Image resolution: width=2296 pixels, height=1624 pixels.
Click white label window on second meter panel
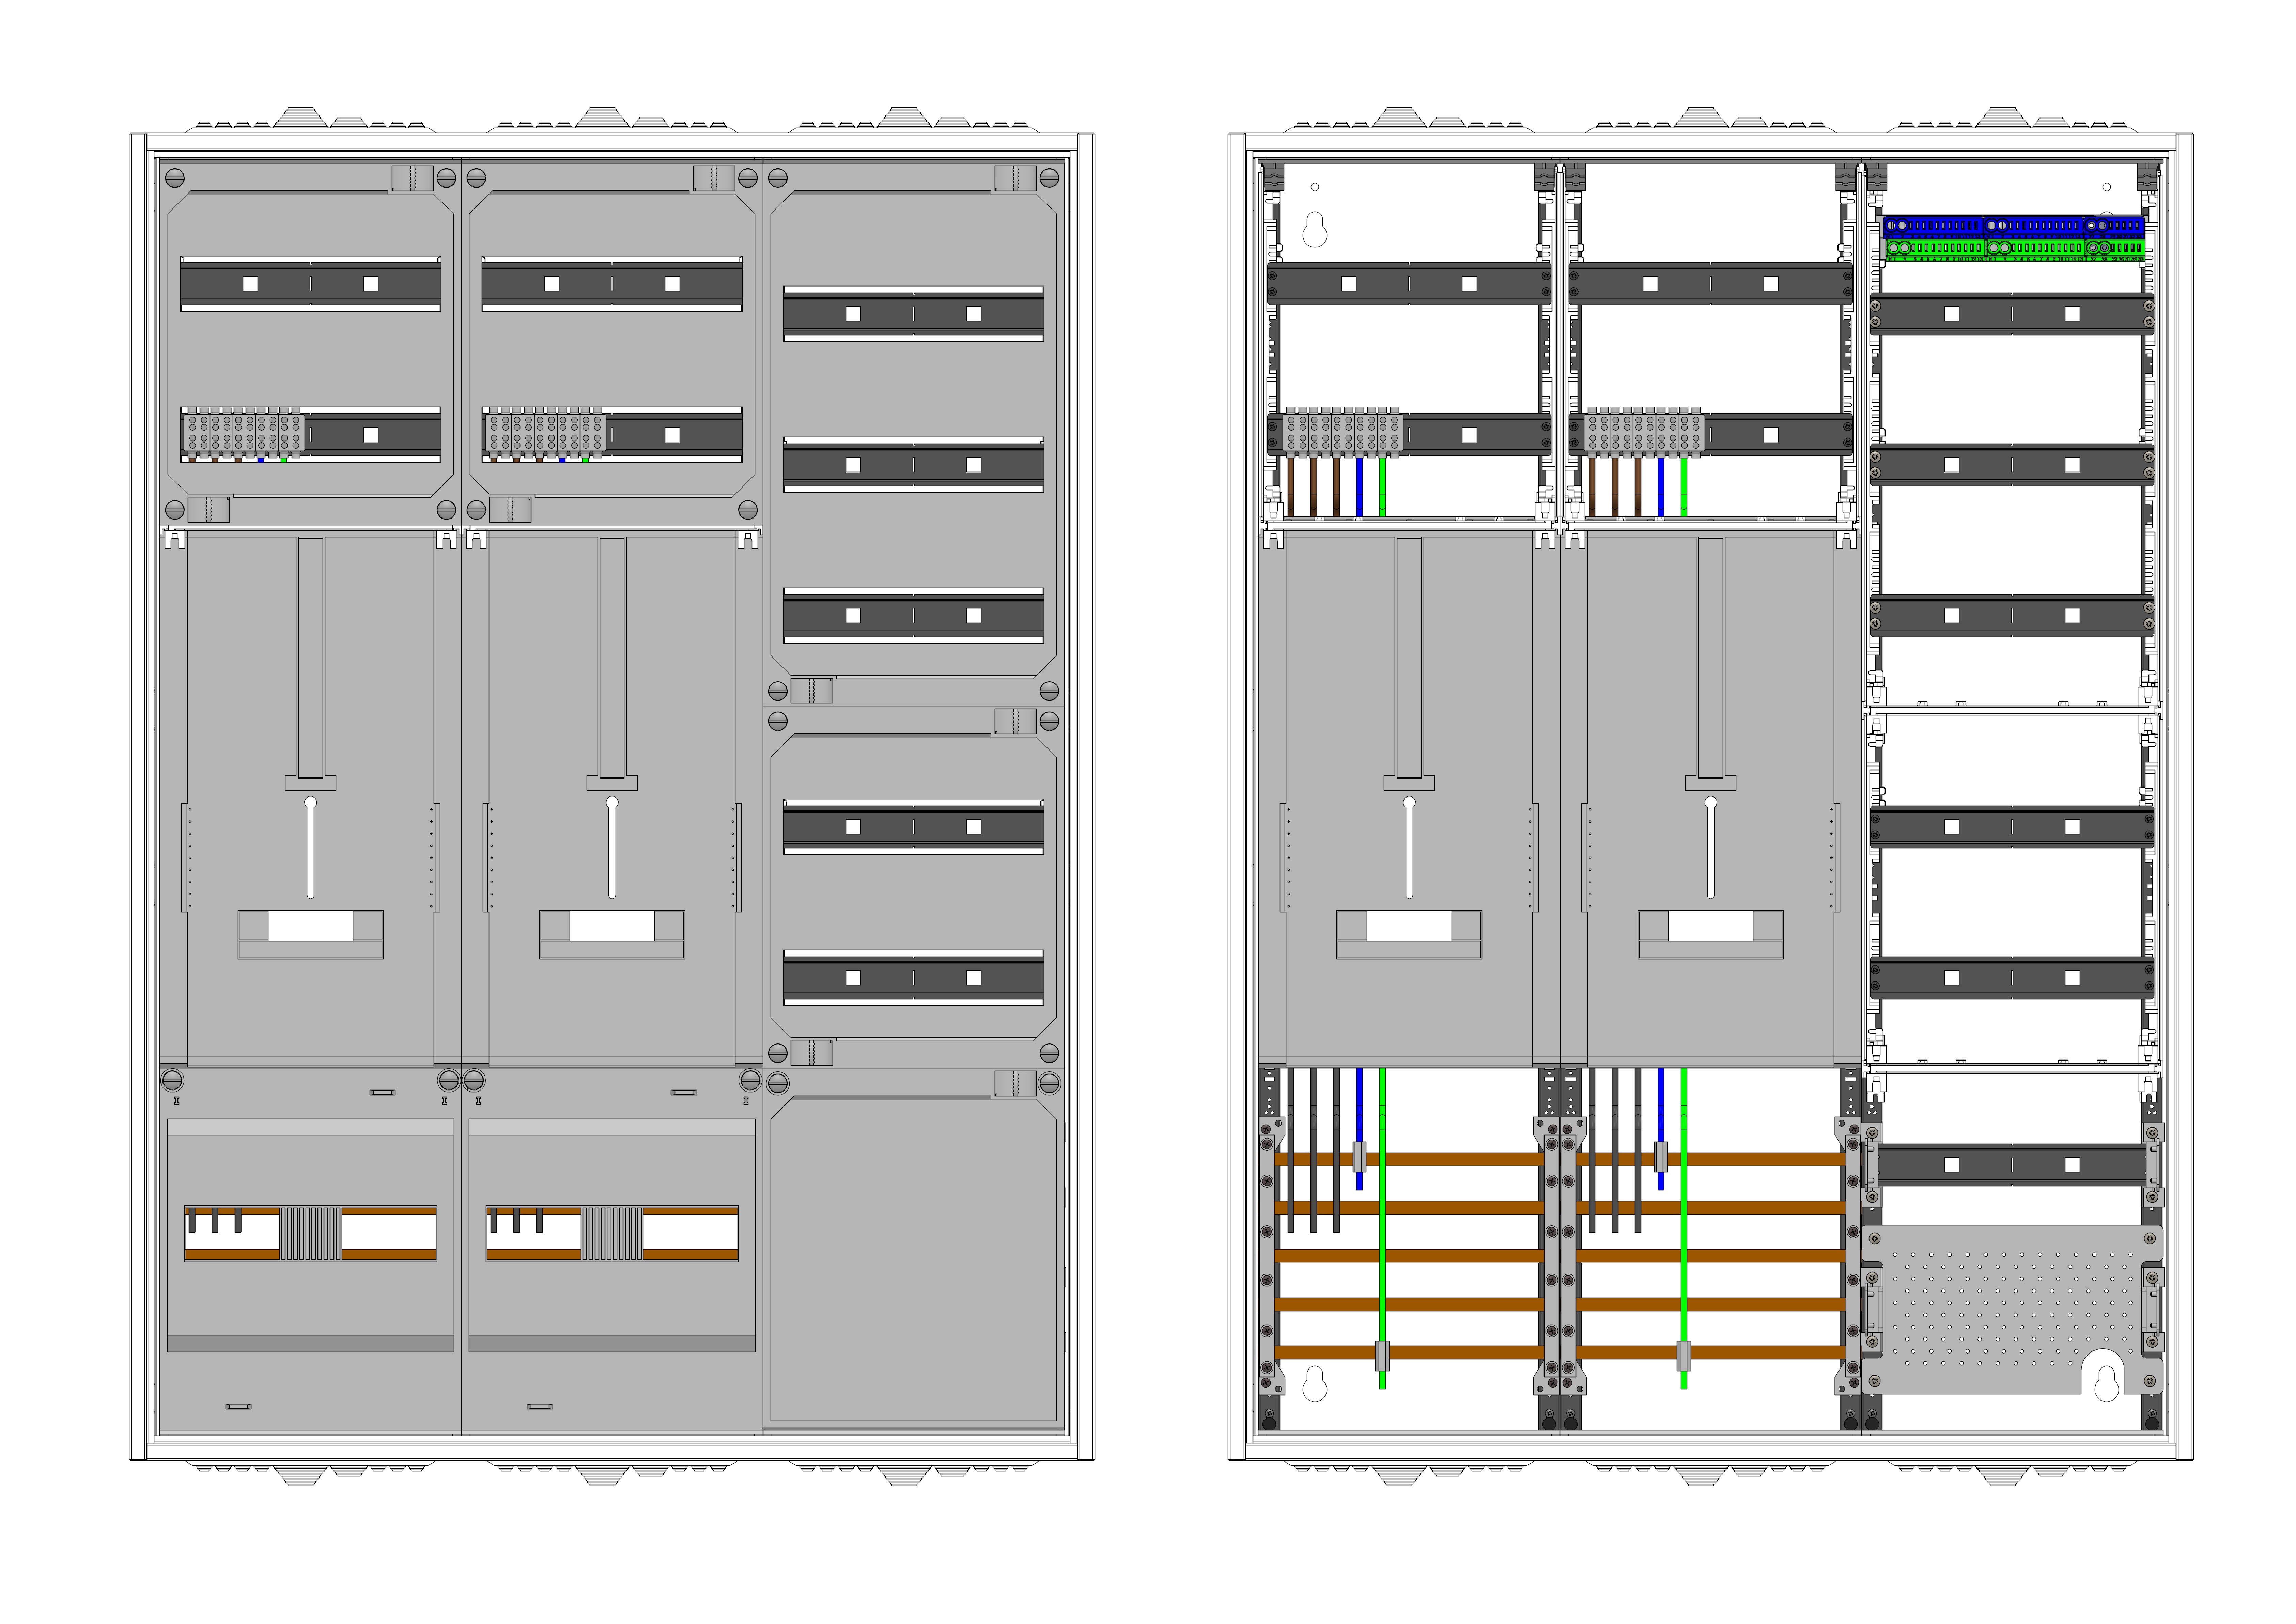(x=612, y=926)
